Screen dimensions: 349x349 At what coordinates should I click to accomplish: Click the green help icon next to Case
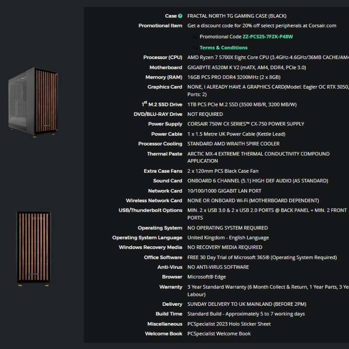pos(180,16)
